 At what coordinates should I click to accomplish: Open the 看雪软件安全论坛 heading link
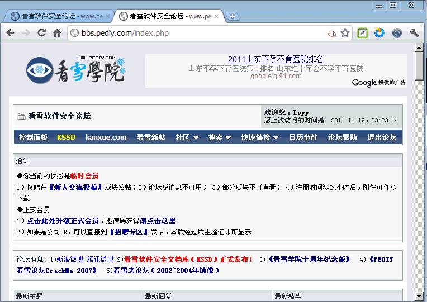(x=59, y=116)
